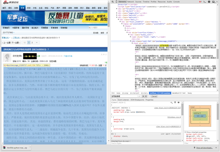
Task: Focus the computed styles Filter field
Action: click(201, 143)
